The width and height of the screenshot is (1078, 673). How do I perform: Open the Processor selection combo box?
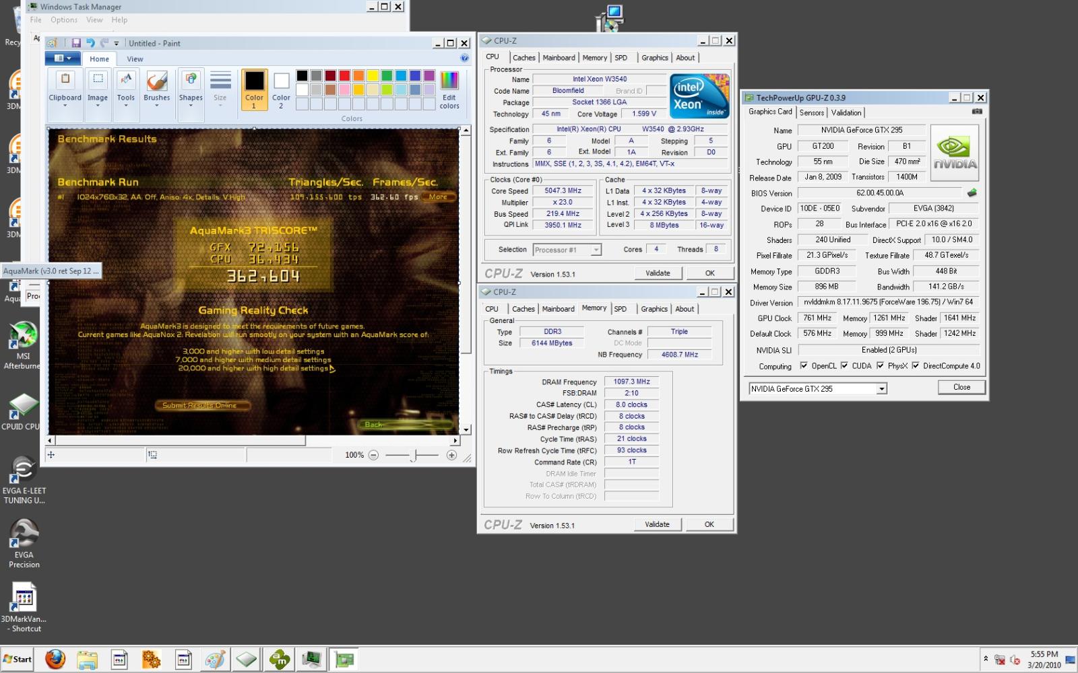click(x=567, y=250)
